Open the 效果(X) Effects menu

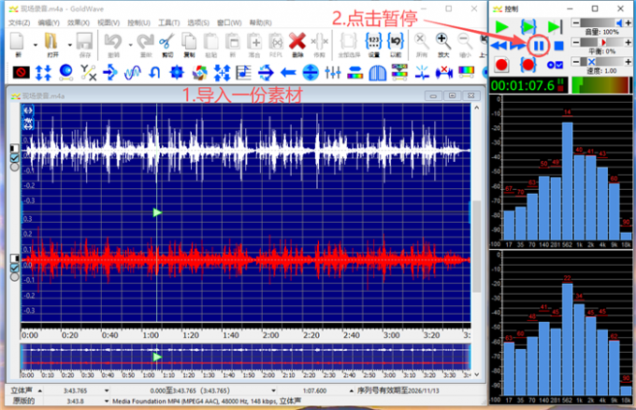(79, 22)
